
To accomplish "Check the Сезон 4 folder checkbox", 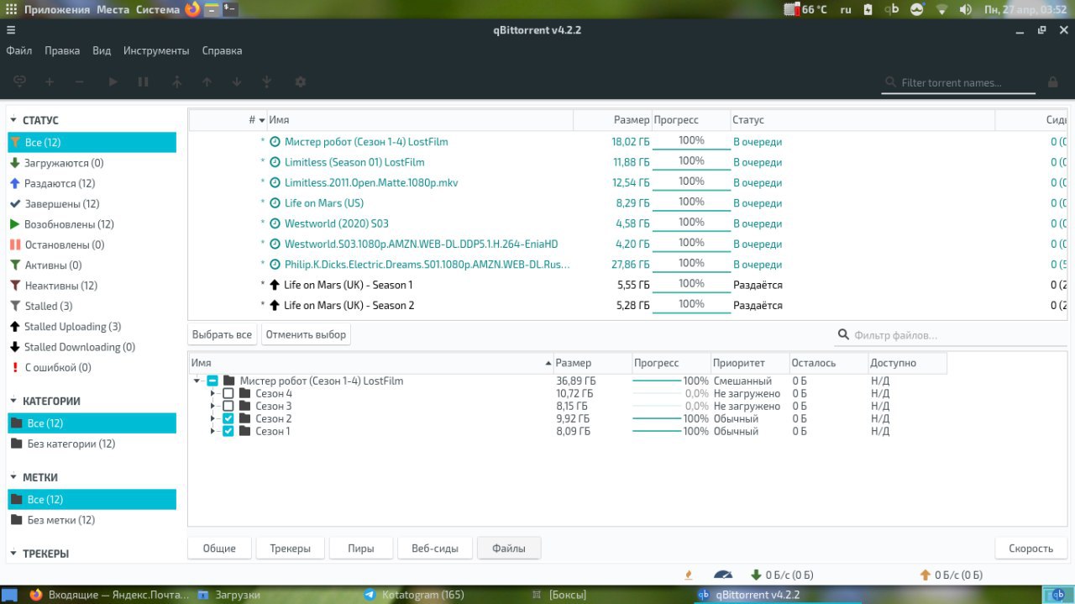I will click(228, 393).
